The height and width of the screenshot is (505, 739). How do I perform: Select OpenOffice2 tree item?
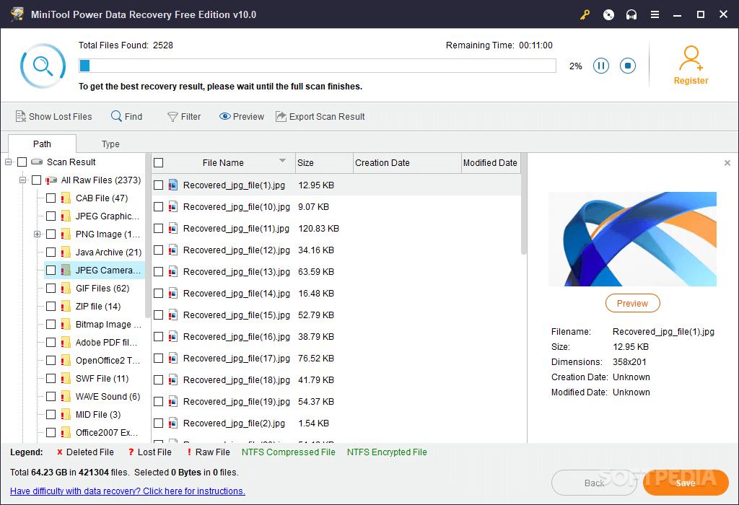[108, 361]
